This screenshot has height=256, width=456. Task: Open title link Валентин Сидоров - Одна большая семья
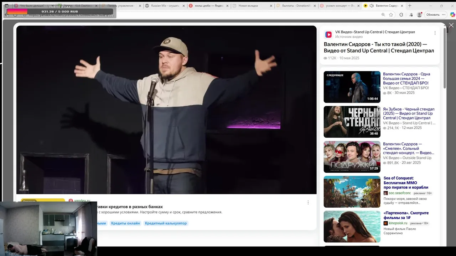tap(406, 79)
